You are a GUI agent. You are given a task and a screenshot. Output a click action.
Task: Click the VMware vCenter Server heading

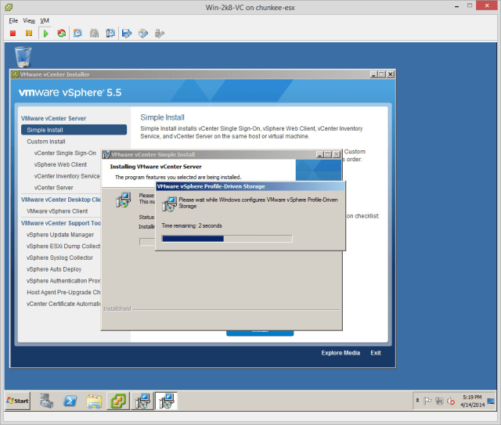pyautogui.click(x=54, y=118)
